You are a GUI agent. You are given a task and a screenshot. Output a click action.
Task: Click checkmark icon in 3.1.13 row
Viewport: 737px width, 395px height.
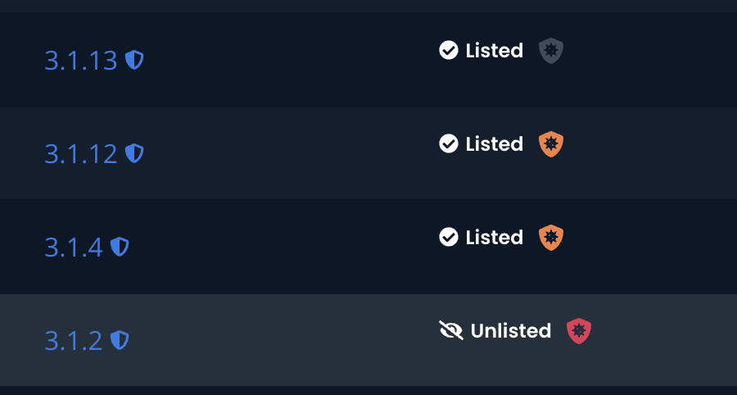448,51
